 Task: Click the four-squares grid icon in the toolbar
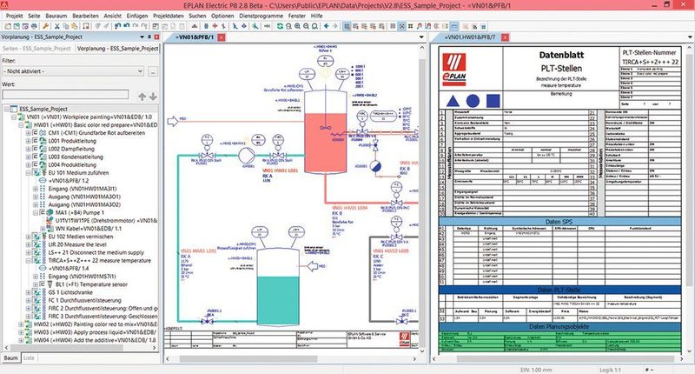tap(410, 27)
